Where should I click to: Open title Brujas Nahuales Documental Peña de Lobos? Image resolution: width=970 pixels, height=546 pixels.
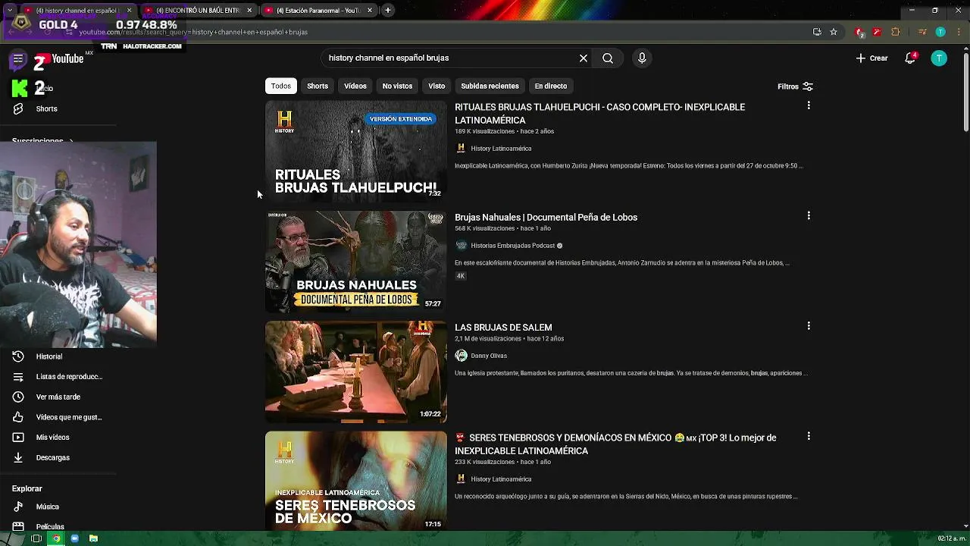546,217
